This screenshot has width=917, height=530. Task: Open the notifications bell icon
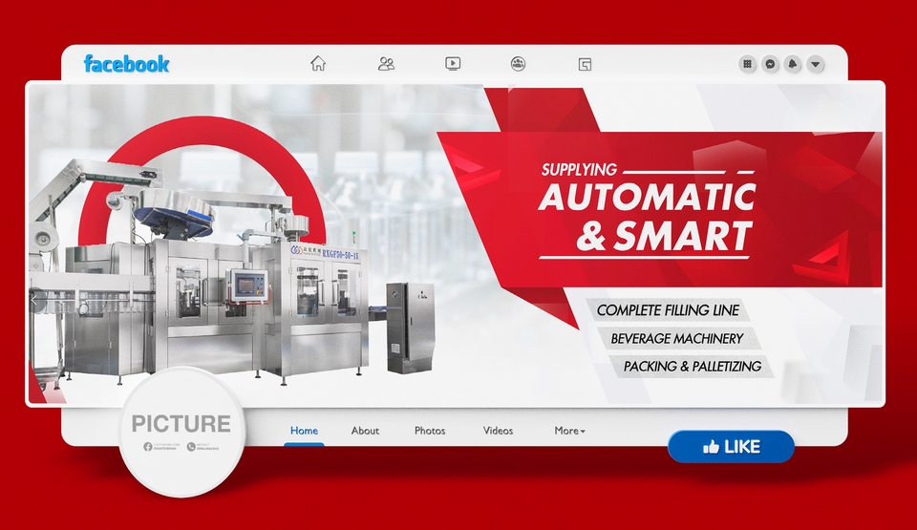[x=792, y=64]
